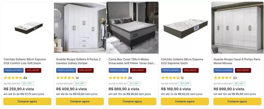Open the Colchão Solteiro D28 Confort title link
This screenshot has height=109, width=264.
(x=25, y=61)
